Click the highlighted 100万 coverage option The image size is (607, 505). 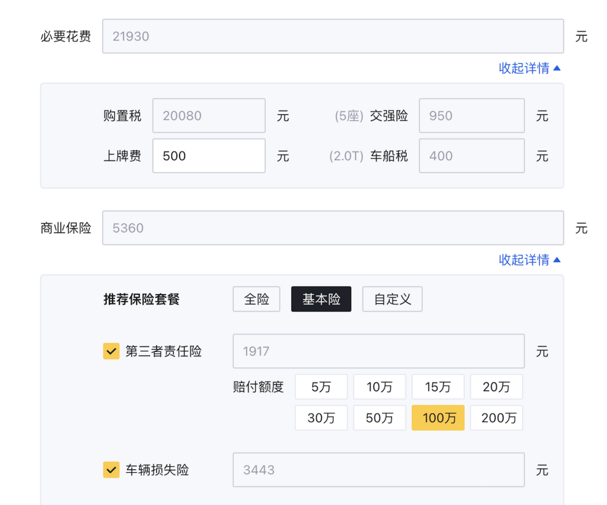tap(438, 418)
